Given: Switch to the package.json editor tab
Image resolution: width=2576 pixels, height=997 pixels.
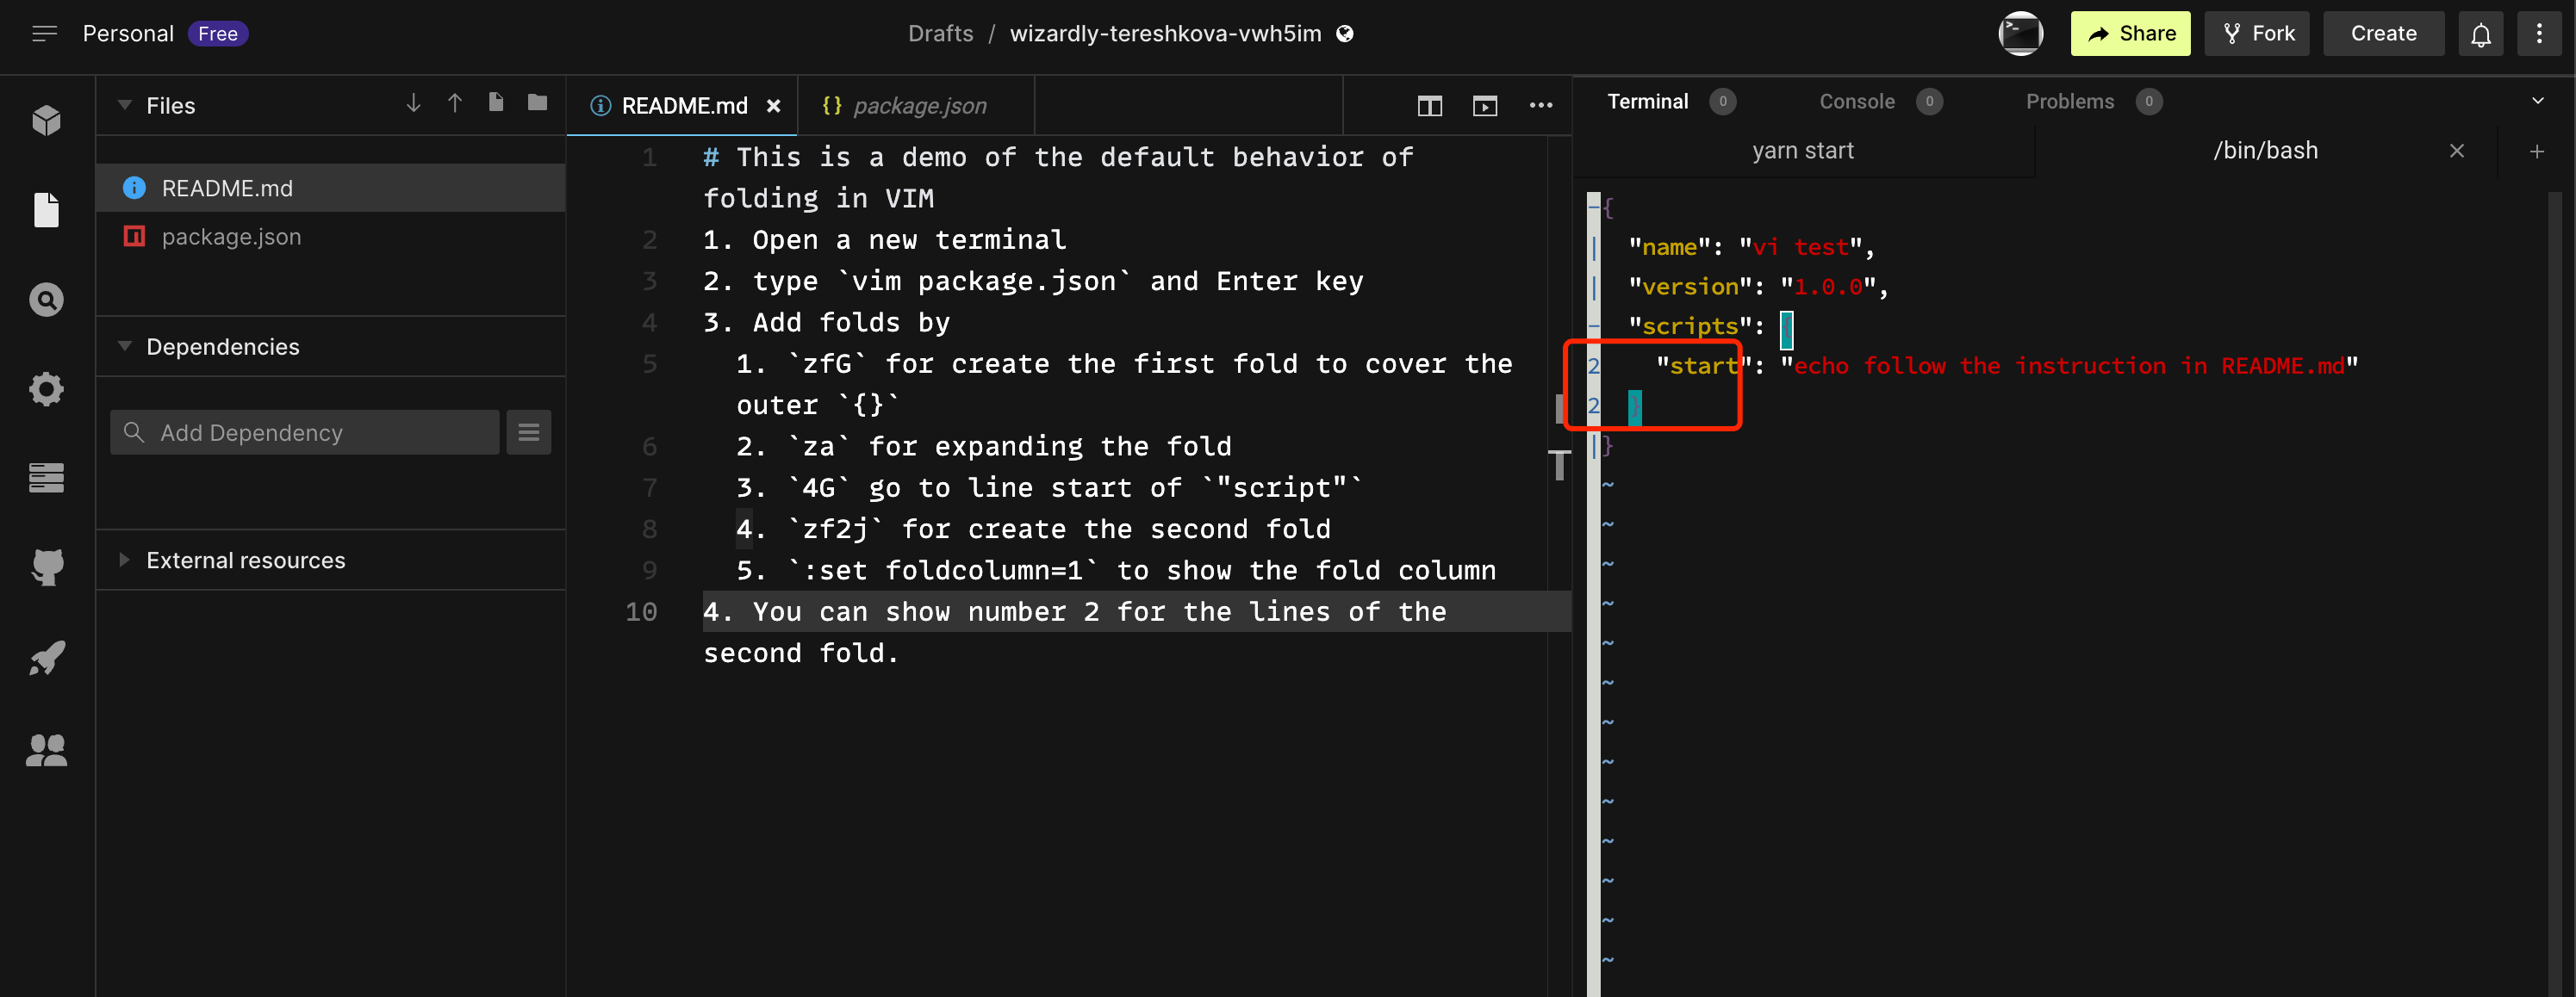Looking at the screenshot, I should coord(918,106).
